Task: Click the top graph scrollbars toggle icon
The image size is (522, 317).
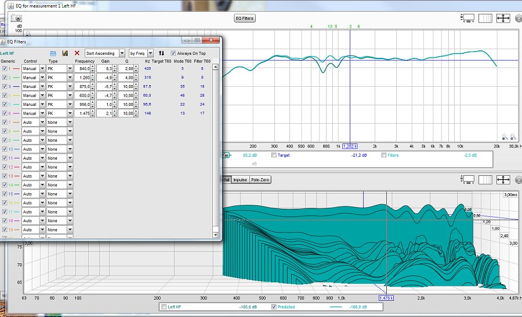Action: (485, 19)
